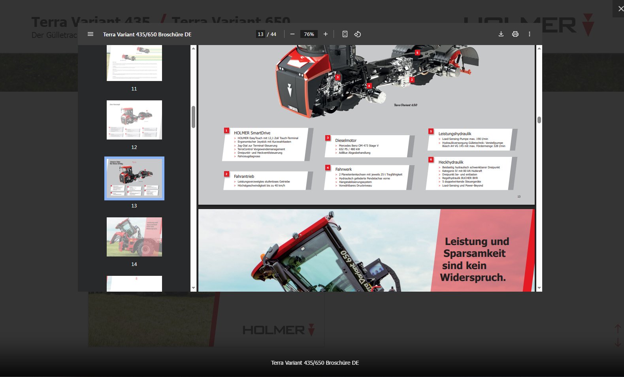The image size is (624, 377).
Task: Click the document scroll down arrow
Action: pyautogui.click(x=539, y=288)
